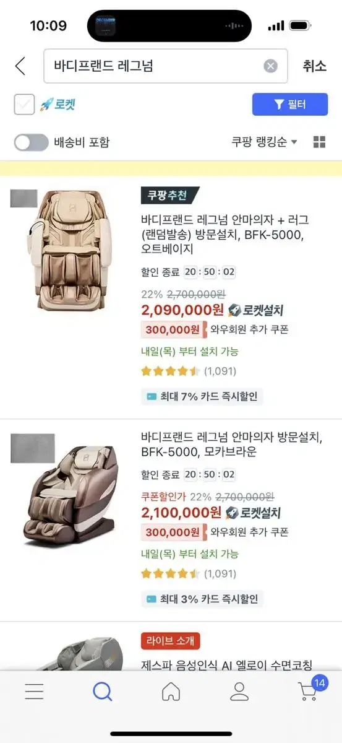Open the search tab in bottom bar
Screen dimensions: 342x743
pyautogui.click(x=103, y=691)
